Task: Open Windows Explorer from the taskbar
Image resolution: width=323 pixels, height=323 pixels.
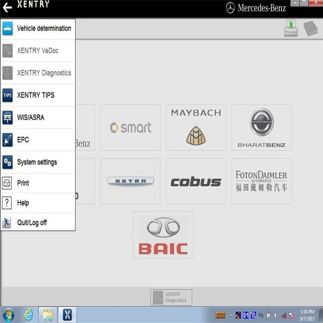Action: coord(48,315)
